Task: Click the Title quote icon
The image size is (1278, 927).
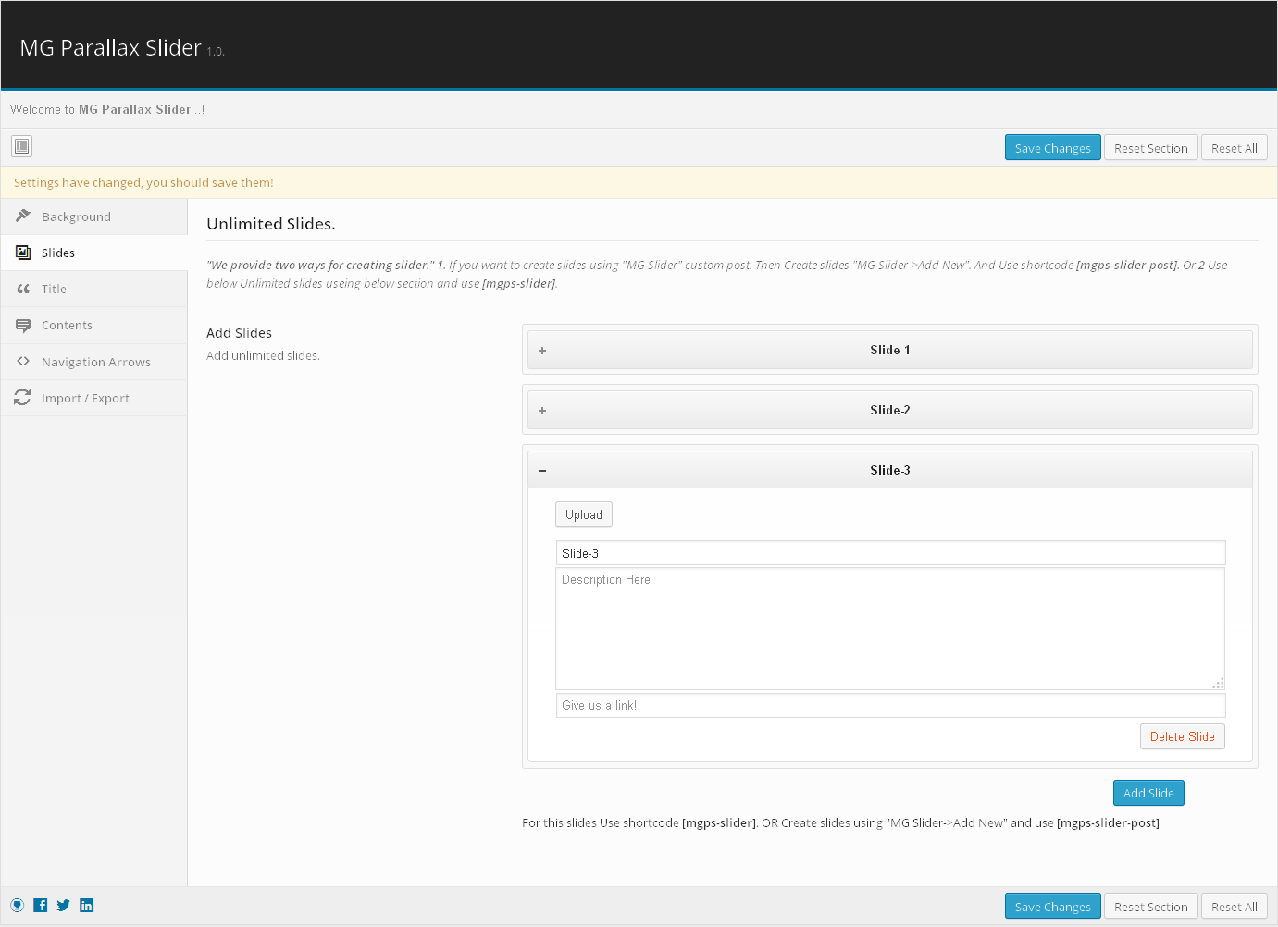Action: pos(23,289)
